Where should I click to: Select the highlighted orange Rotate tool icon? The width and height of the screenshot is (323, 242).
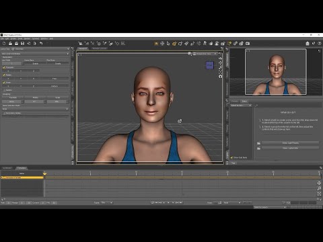click(174, 44)
